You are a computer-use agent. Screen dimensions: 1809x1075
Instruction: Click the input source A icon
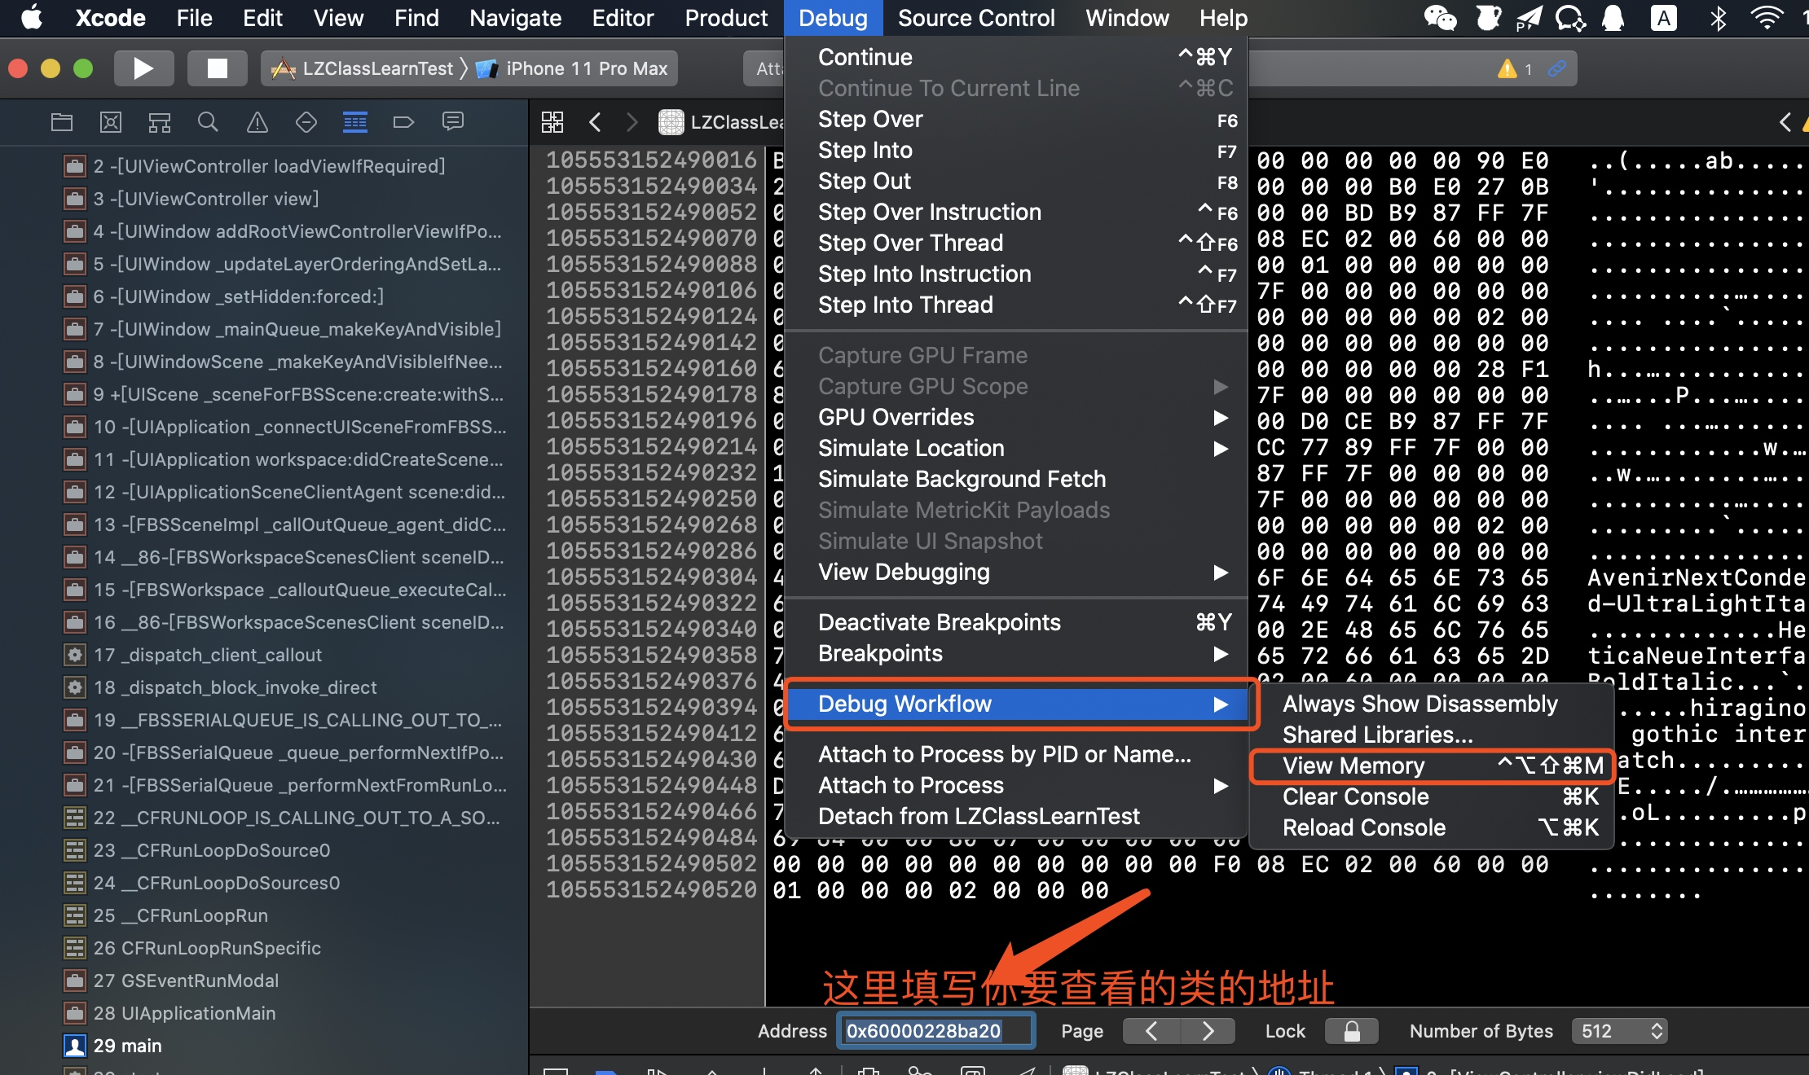click(1663, 18)
